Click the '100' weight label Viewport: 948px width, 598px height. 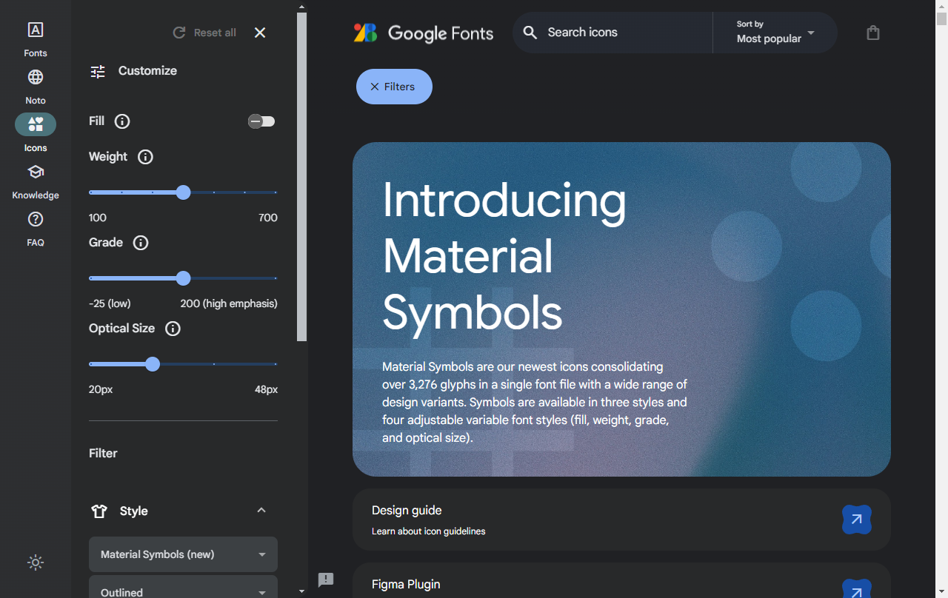tap(98, 218)
